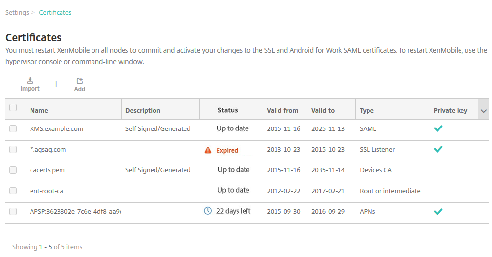This screenshot has height=257, width=492.
Task: Click the Certificates breadcrumb link
Action: tap(55, 12)
